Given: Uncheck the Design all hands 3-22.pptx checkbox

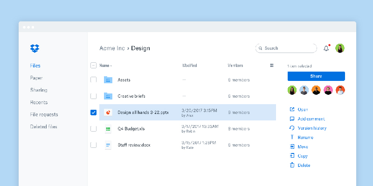Looking at the screenshot, I should coord(93,113).
